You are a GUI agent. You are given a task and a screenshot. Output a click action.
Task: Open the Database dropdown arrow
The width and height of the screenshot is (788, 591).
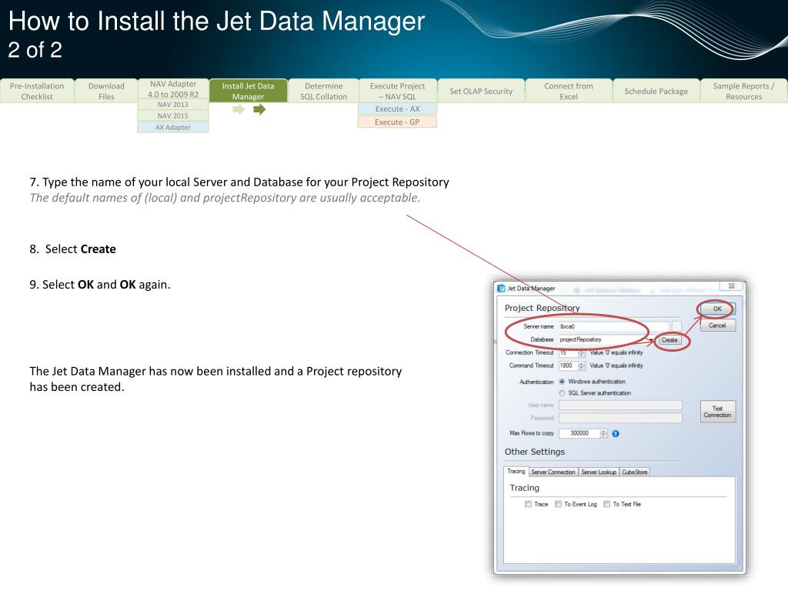click(x=652, y=339)
